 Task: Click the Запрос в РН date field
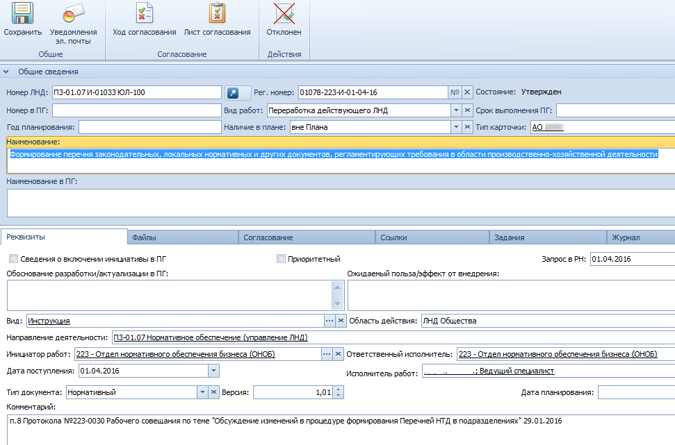click(x=633, y=259)
